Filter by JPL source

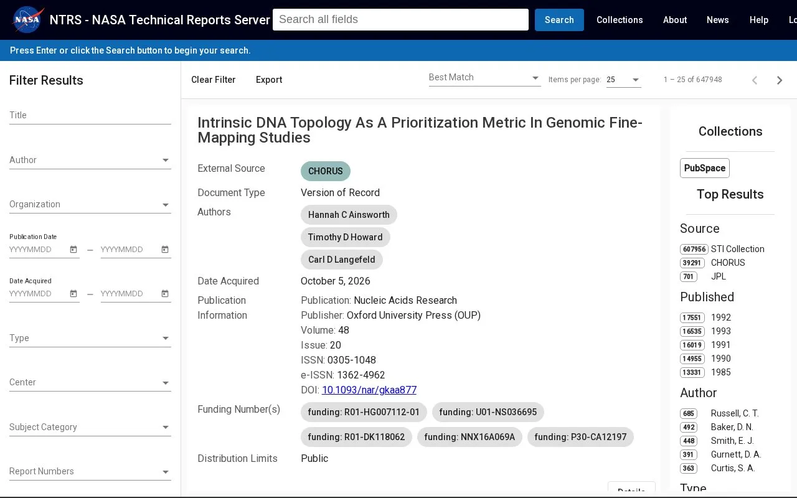click(x=704, y=276)
